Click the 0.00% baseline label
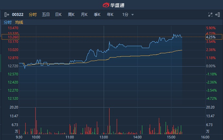 click(211, 66)
